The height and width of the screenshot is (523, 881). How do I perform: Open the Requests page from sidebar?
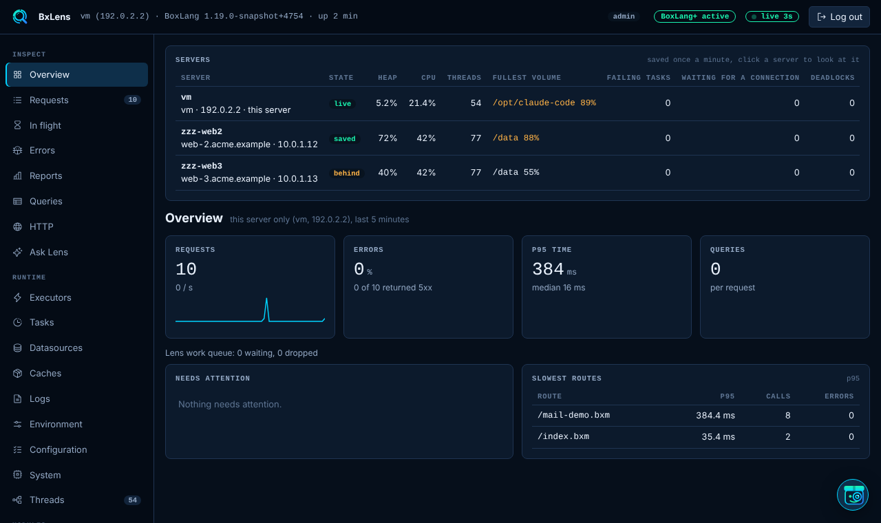tap(76, 100)
